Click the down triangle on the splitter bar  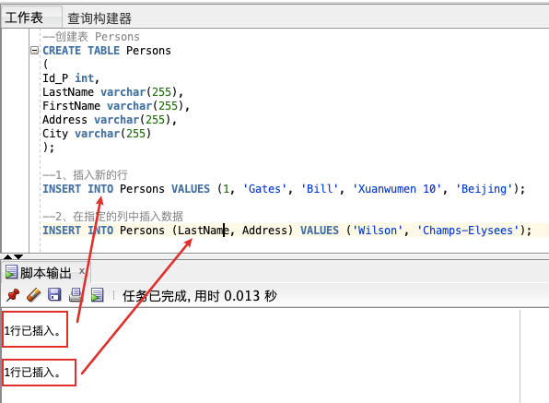[x=18, y=256]
